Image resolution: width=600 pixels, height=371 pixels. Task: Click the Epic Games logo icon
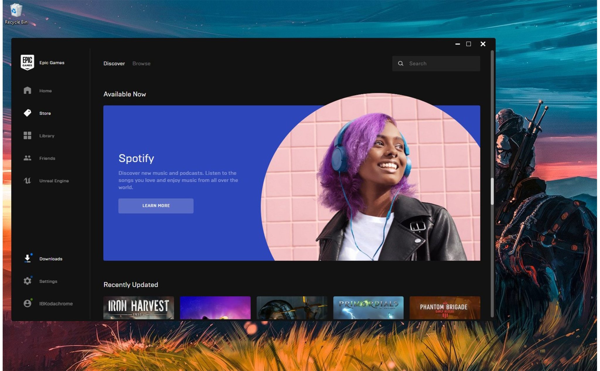[x=27, y=62]
